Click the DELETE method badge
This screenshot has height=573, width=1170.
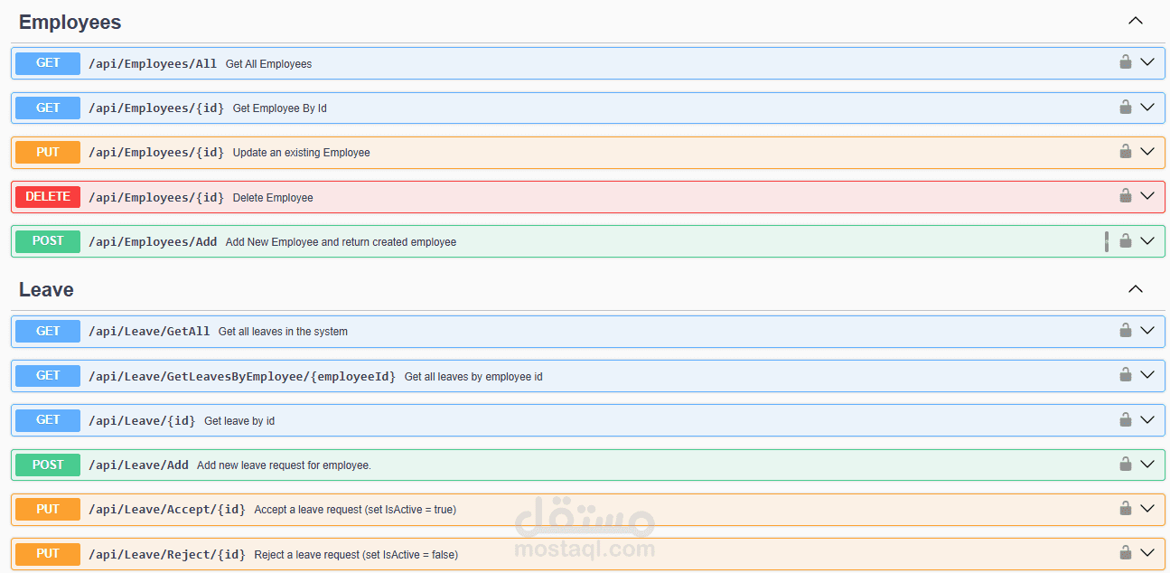pos(48,197)
